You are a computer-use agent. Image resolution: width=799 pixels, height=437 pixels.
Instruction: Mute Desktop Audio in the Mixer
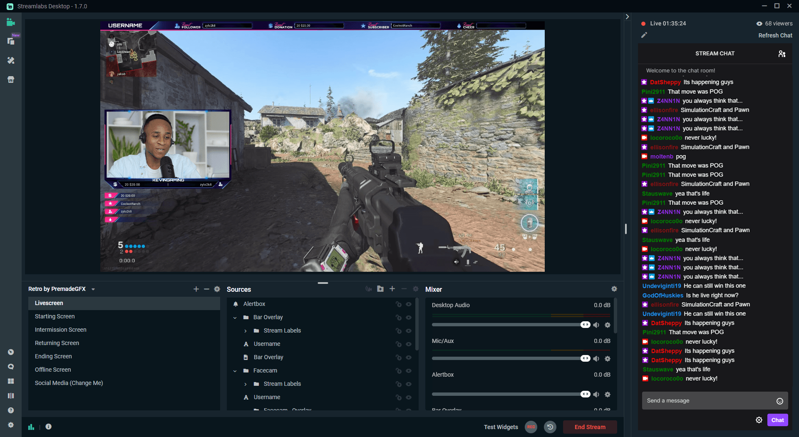[597, 325]
